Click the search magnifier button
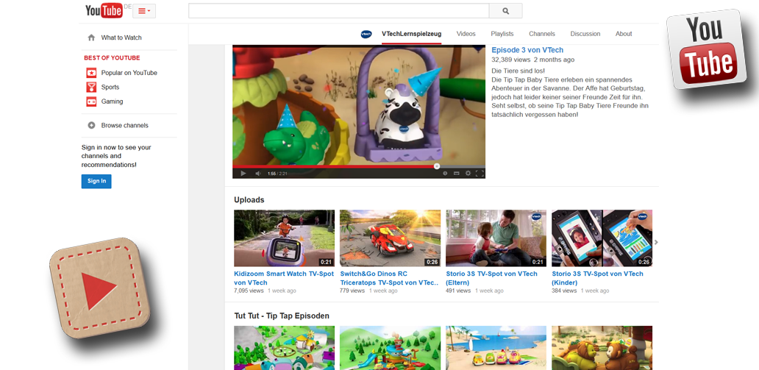This screenshot has width=759, height=370. (x=505, y=11)
